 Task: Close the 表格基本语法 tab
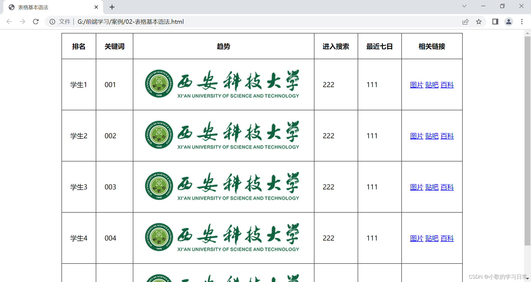coord(96,7)
